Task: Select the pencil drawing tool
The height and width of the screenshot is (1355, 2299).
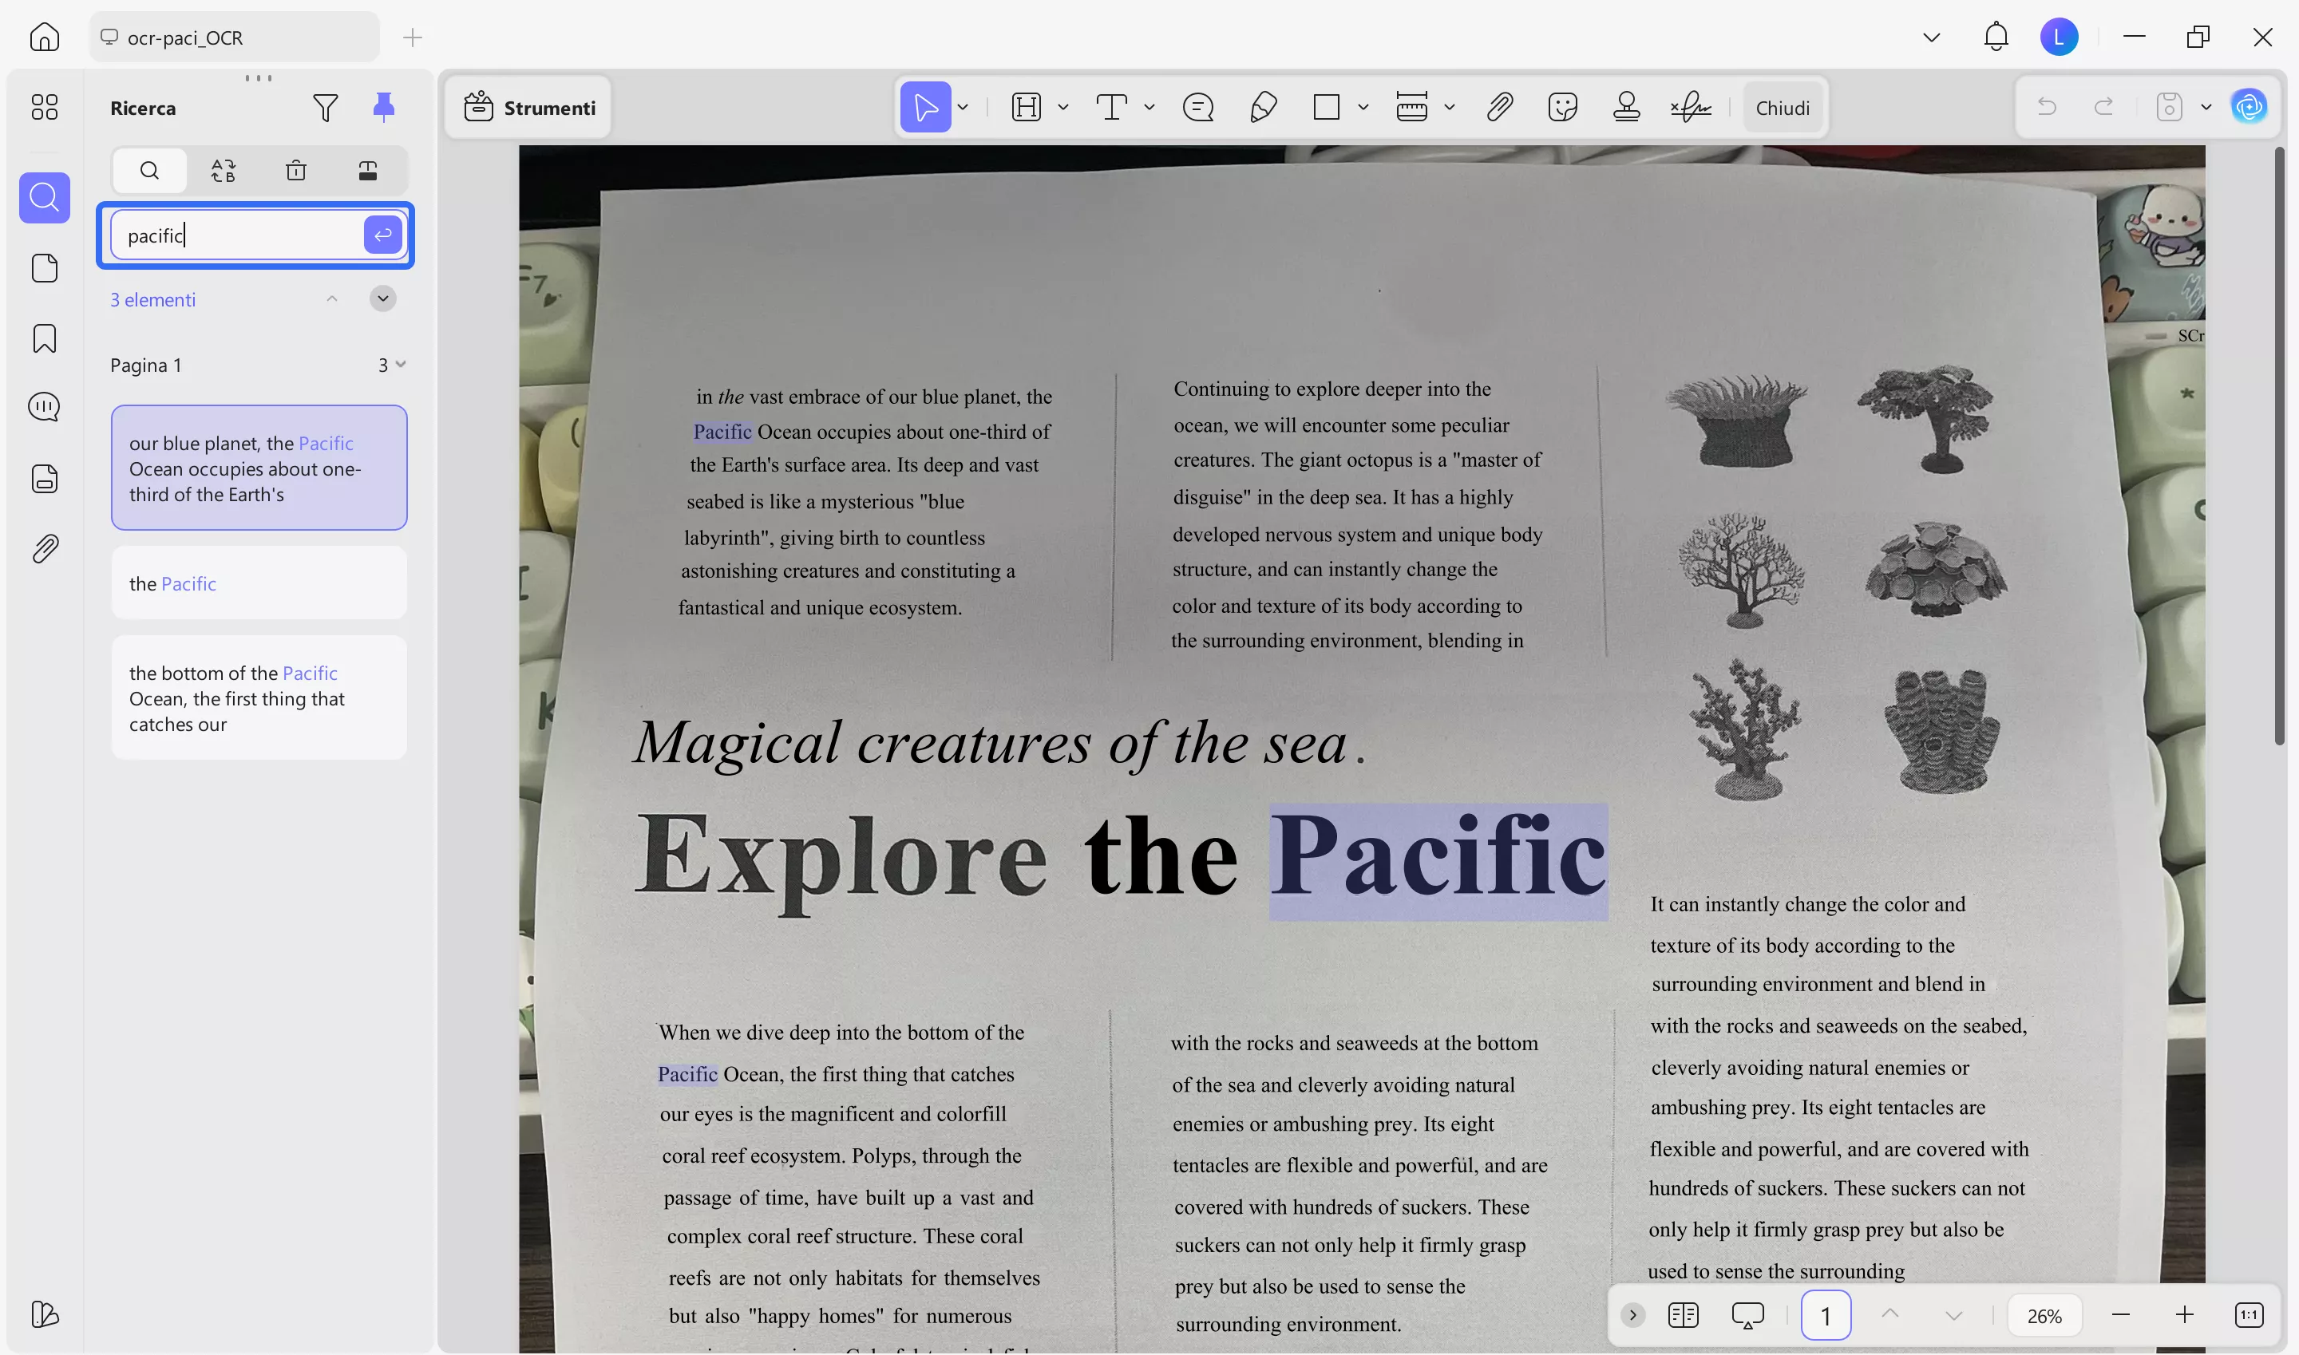Action: [x=1262, y=108]
